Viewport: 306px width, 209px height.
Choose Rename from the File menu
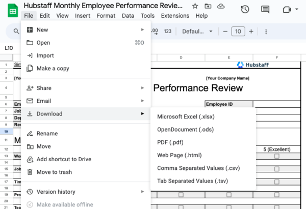(x=86, y=134)
